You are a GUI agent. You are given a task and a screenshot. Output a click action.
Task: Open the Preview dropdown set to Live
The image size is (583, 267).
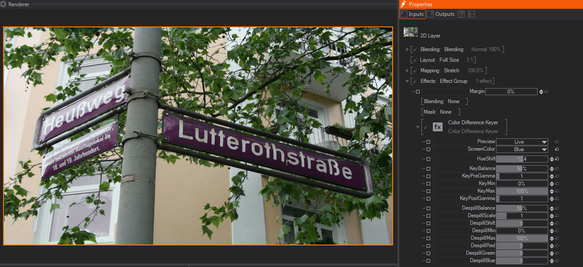tap(522, 142)
